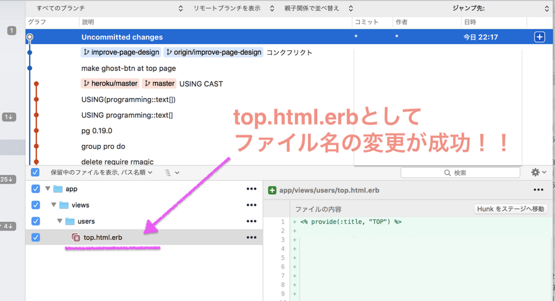The image size is (555, 301).
Task: Toggle the top.html.erb checkbox
Action: [x=35, y=237]
